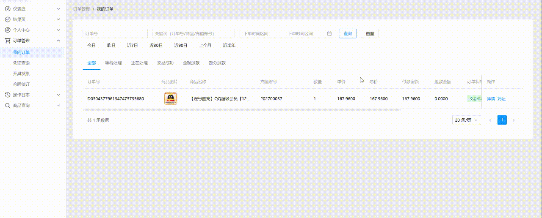Switch to the 等待处理 tab
The image size is (542, 218).
pos(113,63)
